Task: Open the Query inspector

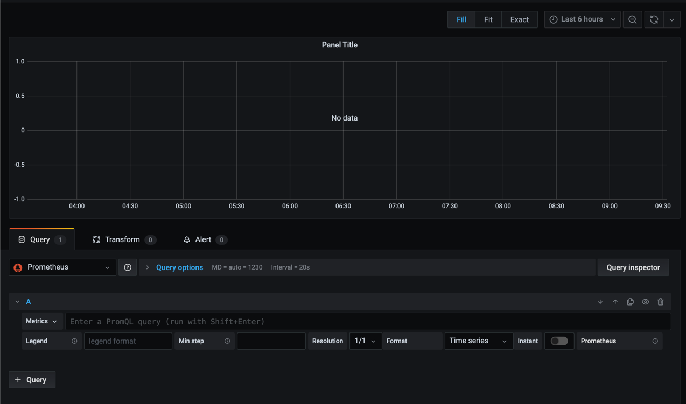Action: click(x=633, y=267)
